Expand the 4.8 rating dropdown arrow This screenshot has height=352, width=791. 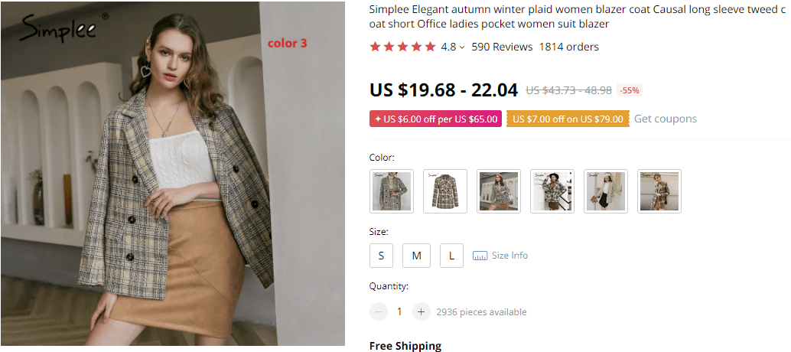[462, 47]
